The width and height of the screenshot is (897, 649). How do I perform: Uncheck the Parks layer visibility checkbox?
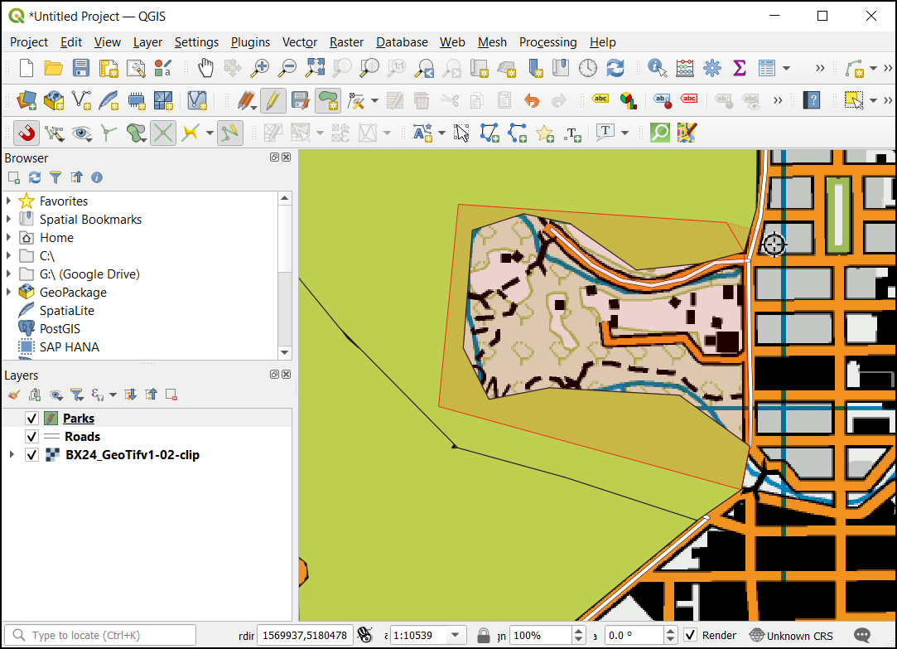pyautogui.click(x=32, y=419)
